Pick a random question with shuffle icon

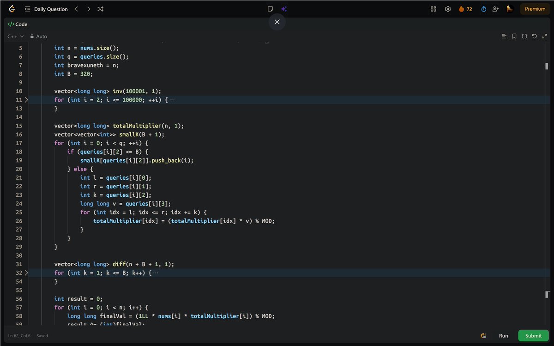click(101, 9)
